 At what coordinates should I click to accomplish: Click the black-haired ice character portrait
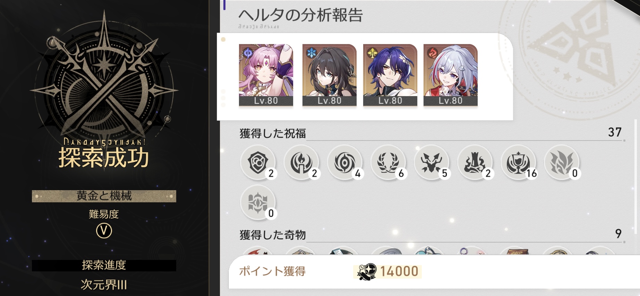pos(330,75)
